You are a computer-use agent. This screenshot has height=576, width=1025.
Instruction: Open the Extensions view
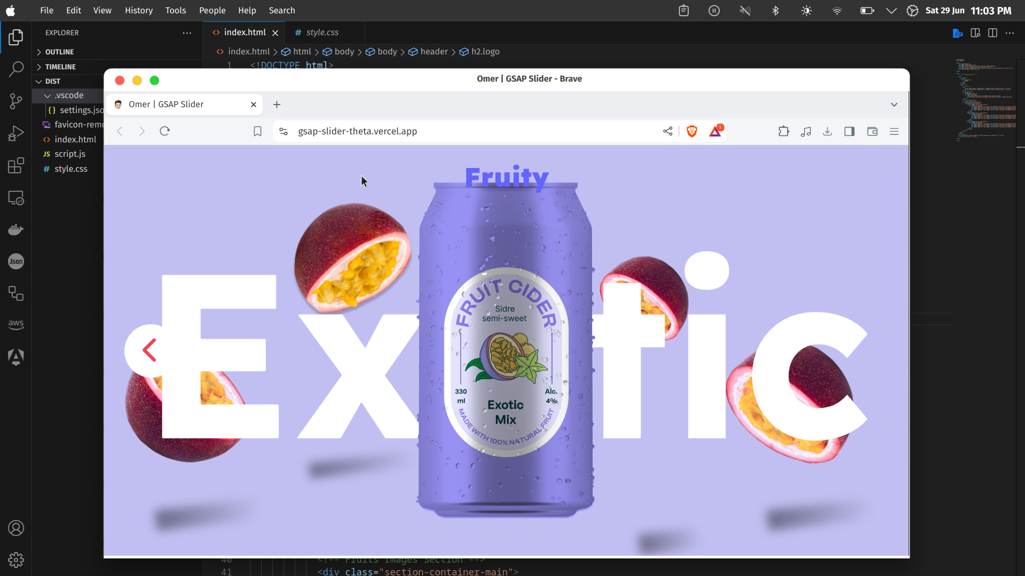(x=16, y=165)
